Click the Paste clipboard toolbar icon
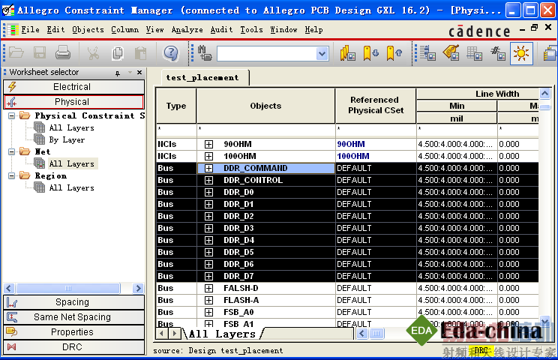 [141, 53]
